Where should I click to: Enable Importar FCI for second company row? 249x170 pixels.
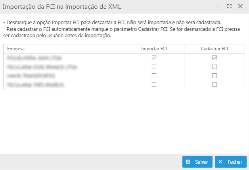pyautogui.click(x=154, y=67)
